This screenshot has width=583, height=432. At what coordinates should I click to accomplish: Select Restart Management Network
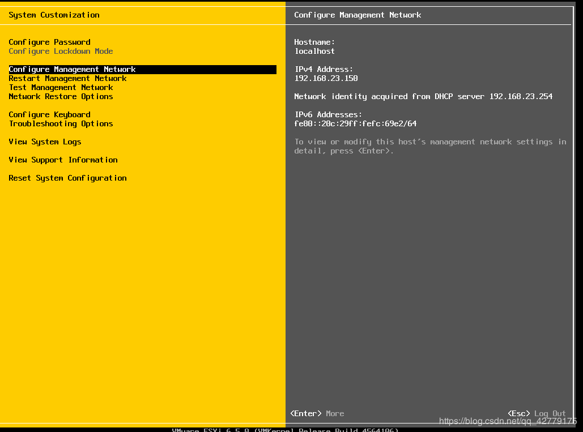pyautogui.click(x=67, y=78)
